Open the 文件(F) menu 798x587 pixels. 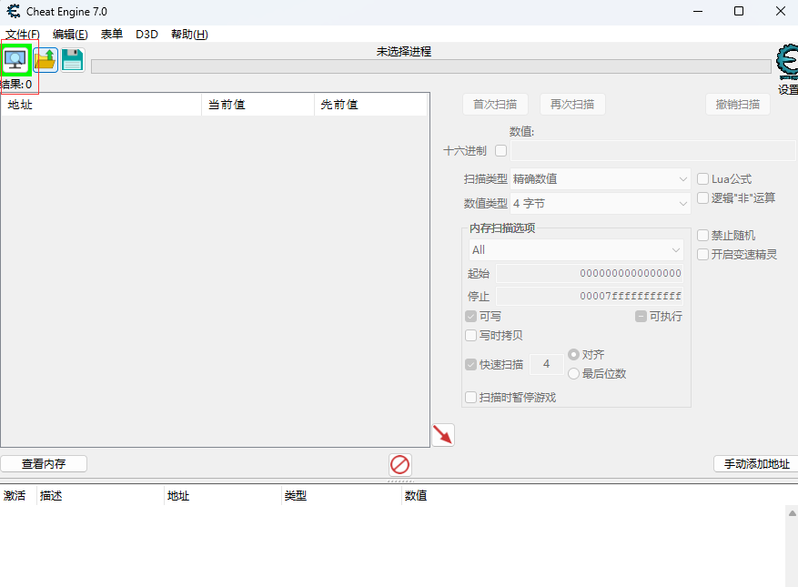[x=23, y=34]
